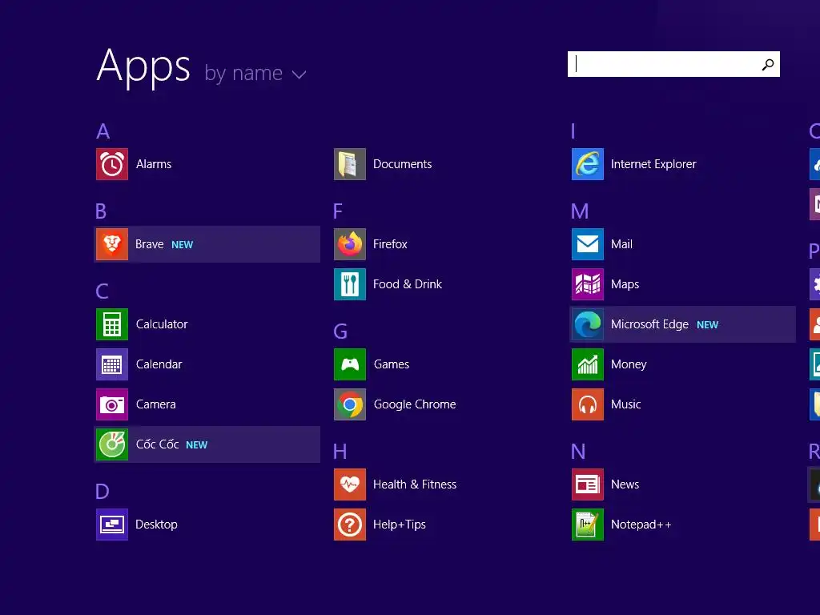Launch the Microsoft Edge icon
This screenshot has width=820, height=615.
coord(588,324)
